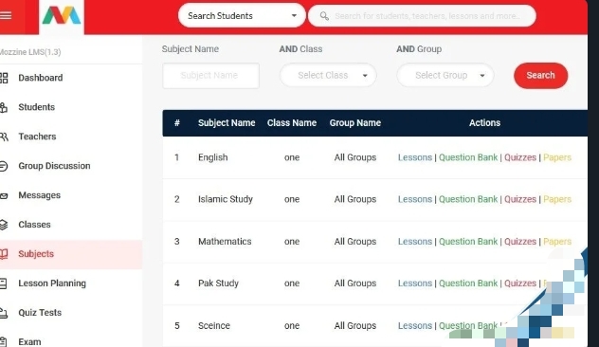Image resolution: width=599 pixels, height=347 pixels.
Task: Open Question Bank for Islamic Study
Action: pyautogui.click(x=468, y=199)
